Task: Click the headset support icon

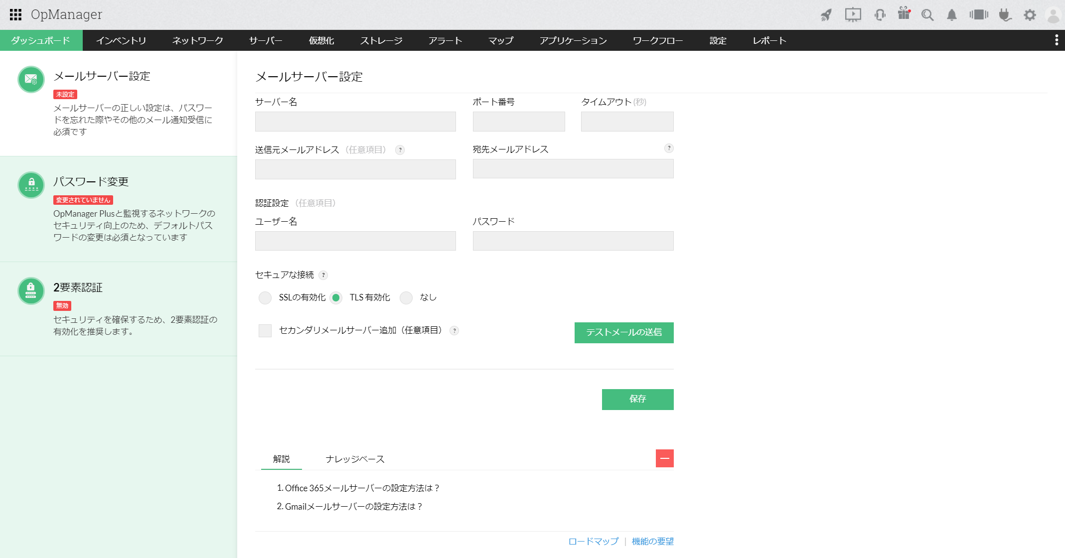Action: (880, 15)
